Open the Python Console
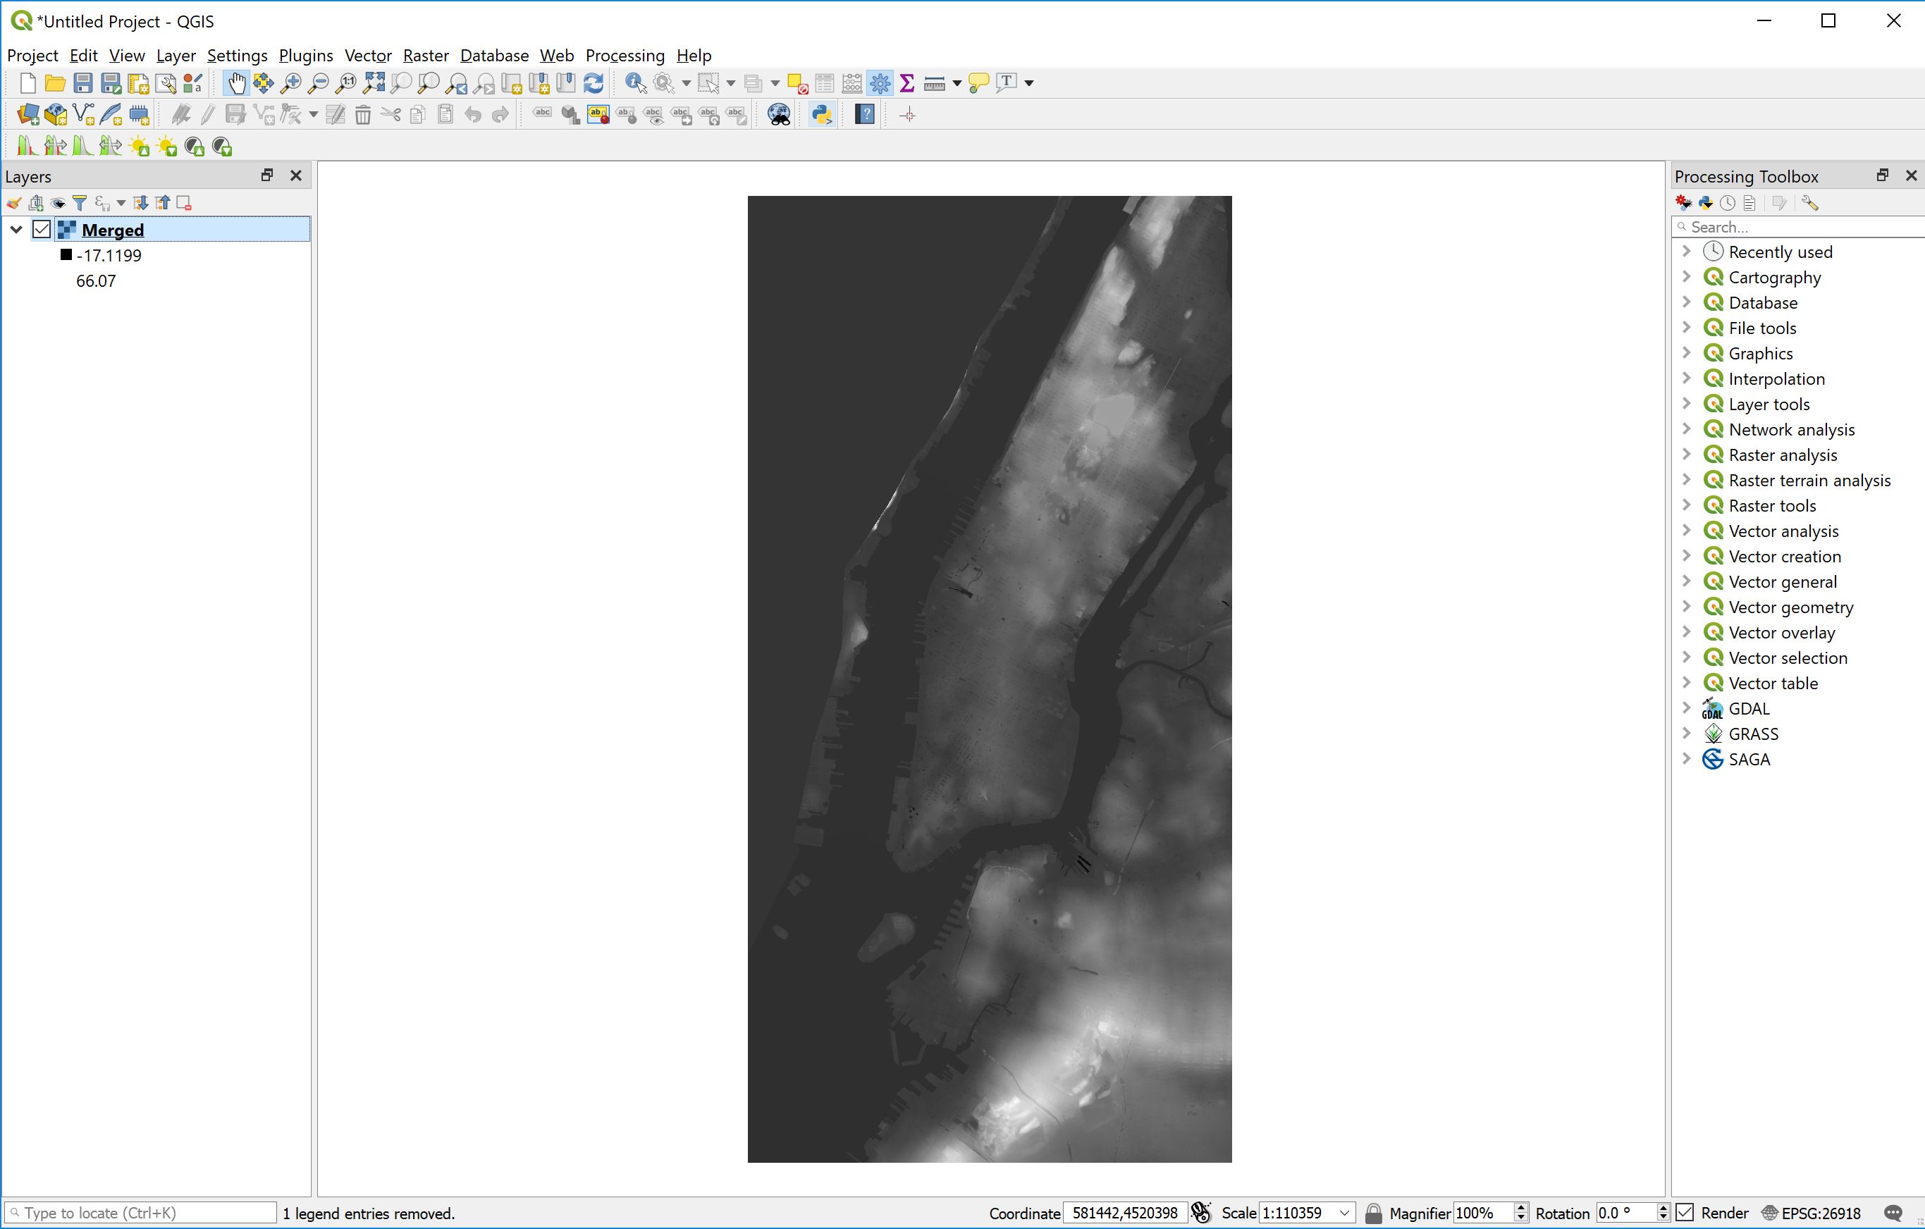This screenshot has height=1229, width=1925. point(821,114)
